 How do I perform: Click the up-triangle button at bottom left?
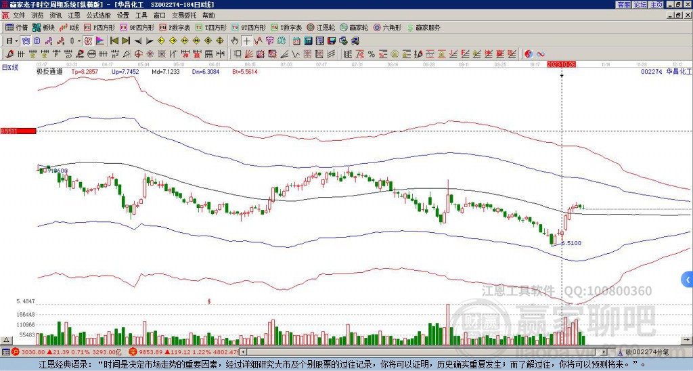6,340
